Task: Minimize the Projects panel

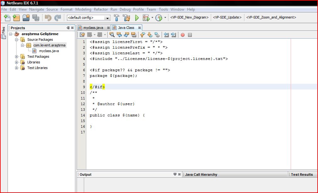Action: [x=68, y=28]
